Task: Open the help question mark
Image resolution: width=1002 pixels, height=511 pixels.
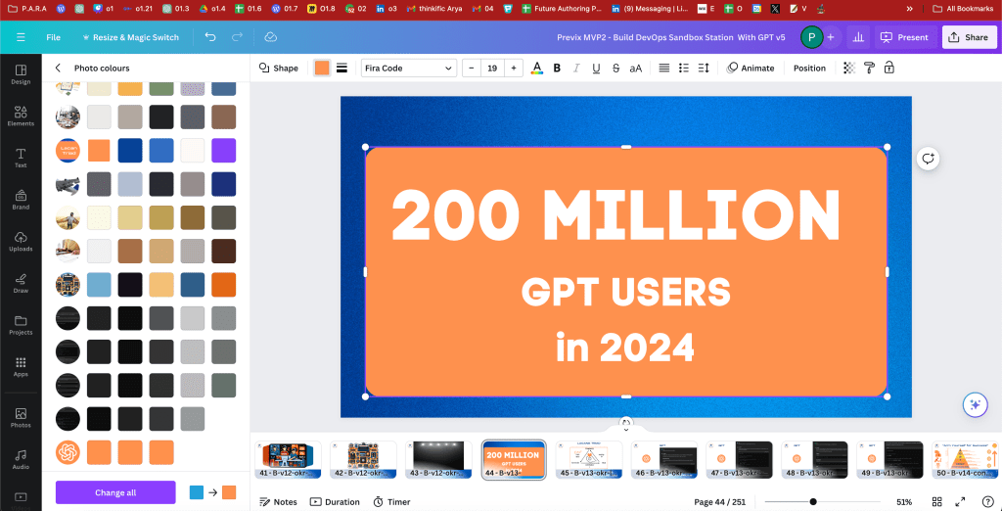Action: click(987, 502)
